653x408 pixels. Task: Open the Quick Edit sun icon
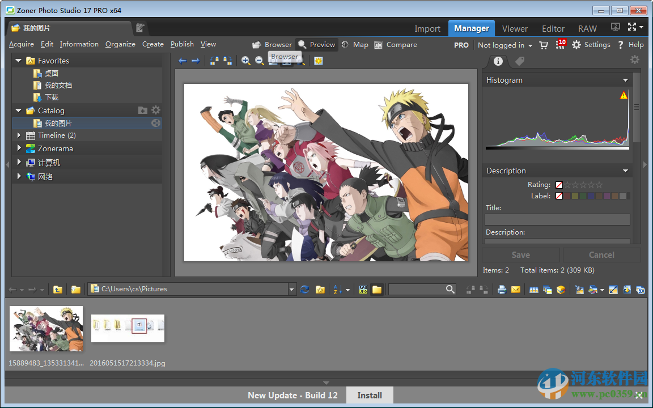[x=319, y=61]
